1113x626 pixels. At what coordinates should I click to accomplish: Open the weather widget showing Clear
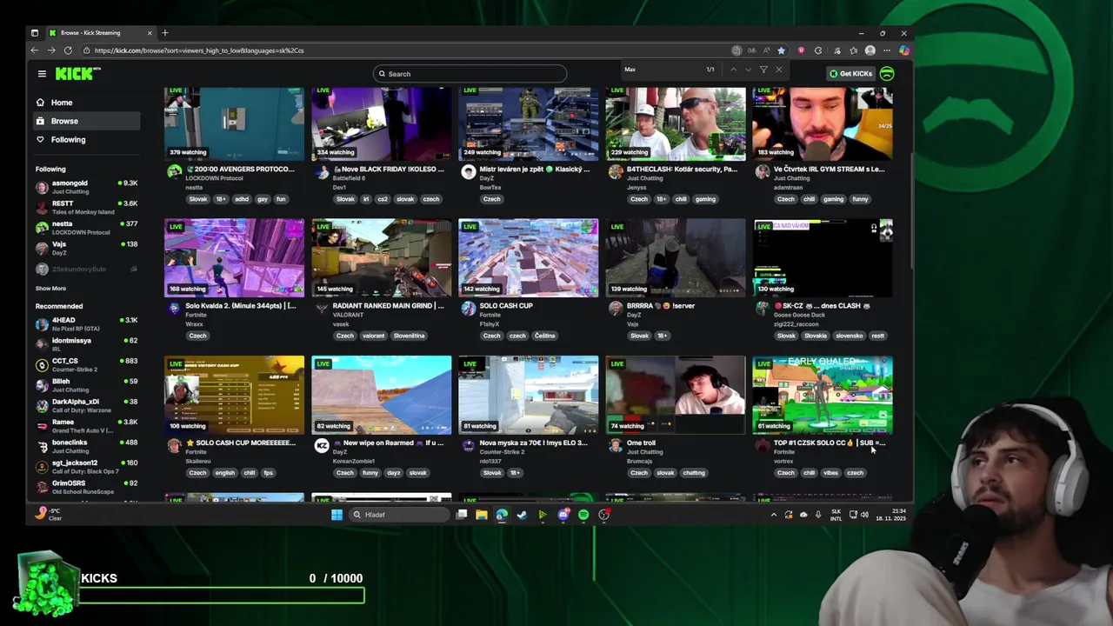click(49, 514)
